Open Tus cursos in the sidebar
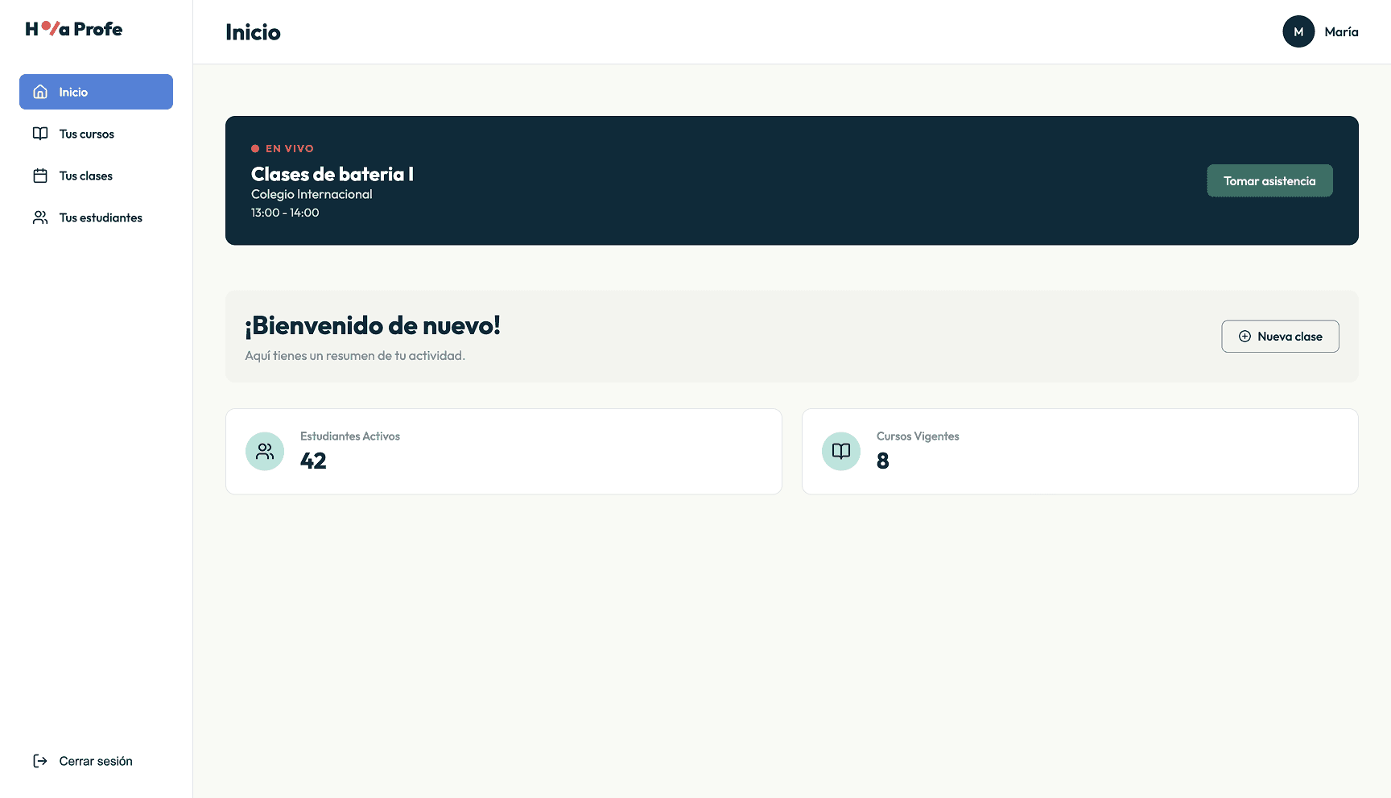 87,134
